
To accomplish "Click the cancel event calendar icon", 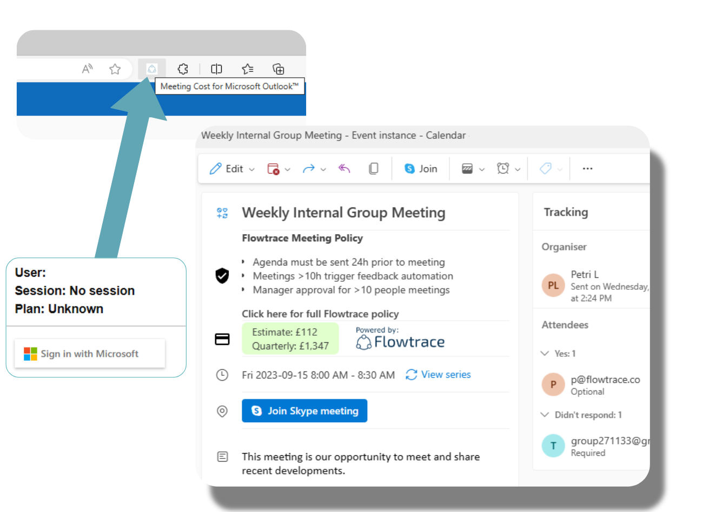I will coord(274,169).
